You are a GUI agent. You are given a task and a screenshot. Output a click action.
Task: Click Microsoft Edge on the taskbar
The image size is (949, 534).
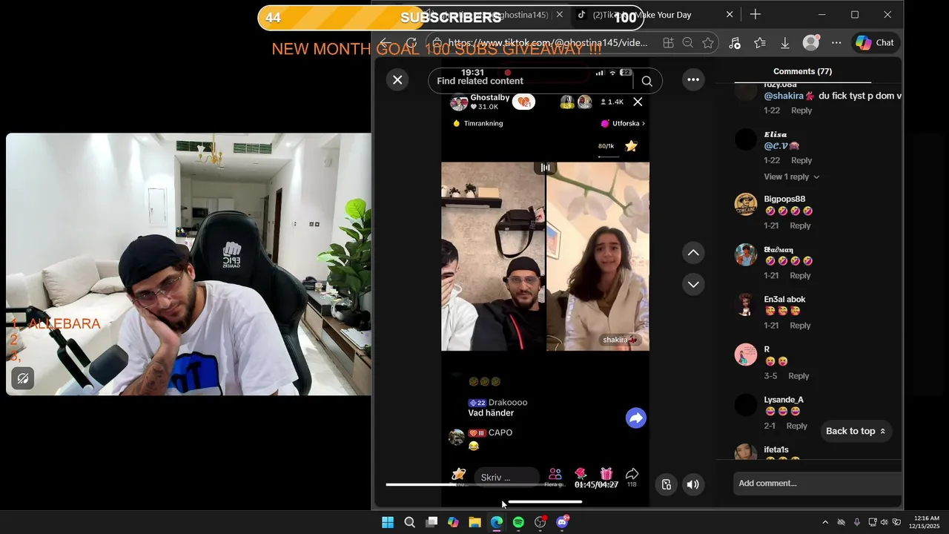(x=497, y=522)
